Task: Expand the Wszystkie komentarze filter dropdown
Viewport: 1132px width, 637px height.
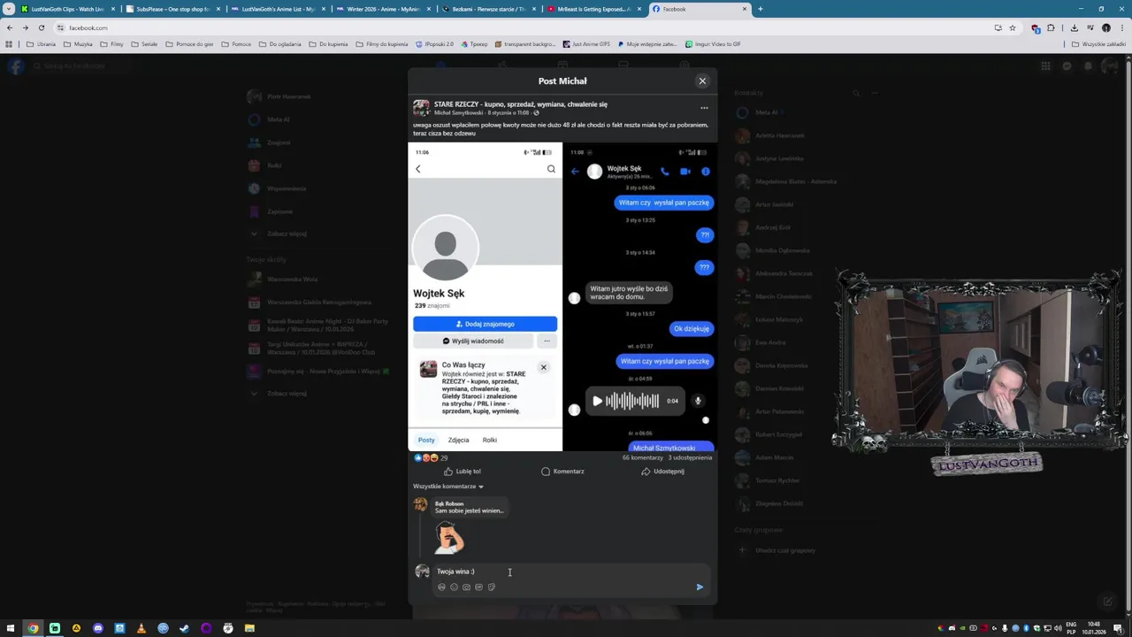Action: coord(447,487)
